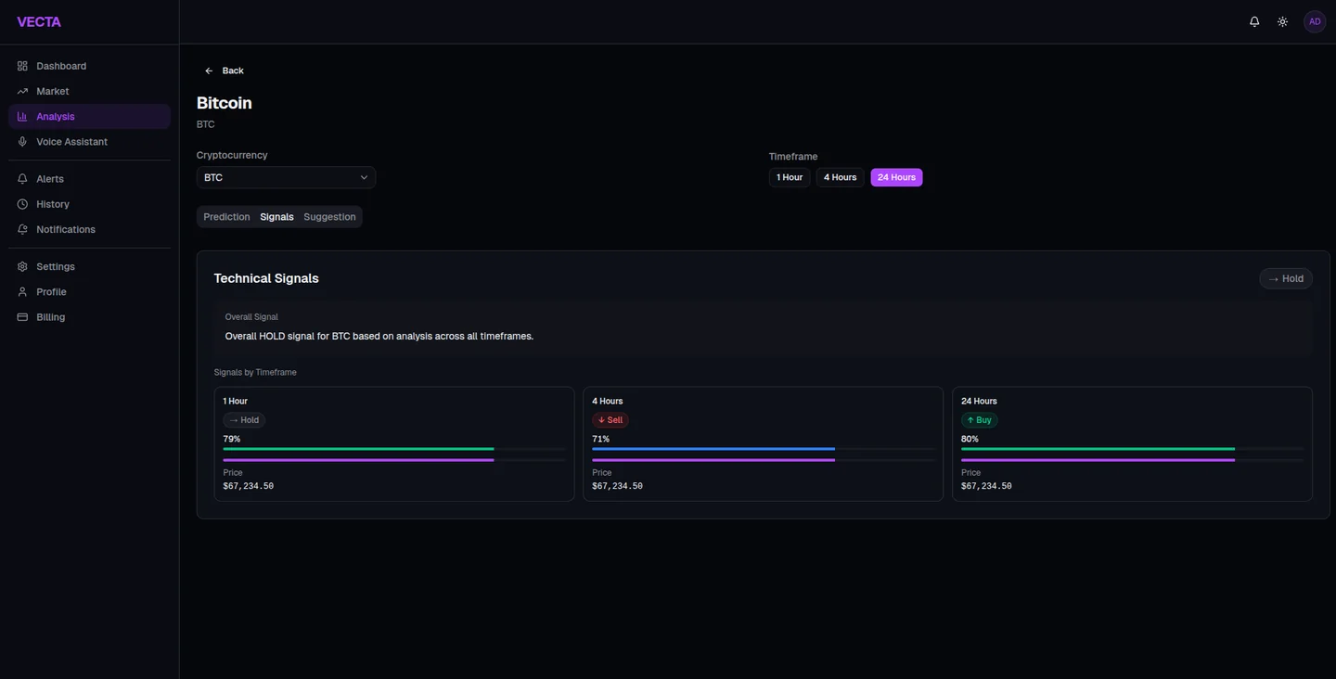The height and width of the screenshot is (679, 1336).
Task: Click the VECTA logo
Action: coord(39,21)
